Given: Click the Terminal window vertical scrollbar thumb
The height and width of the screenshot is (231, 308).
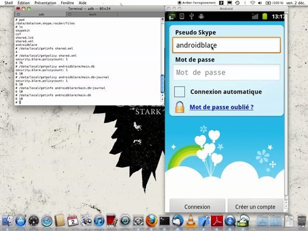Looking at the screenshot, I should [x=162, y=84].
